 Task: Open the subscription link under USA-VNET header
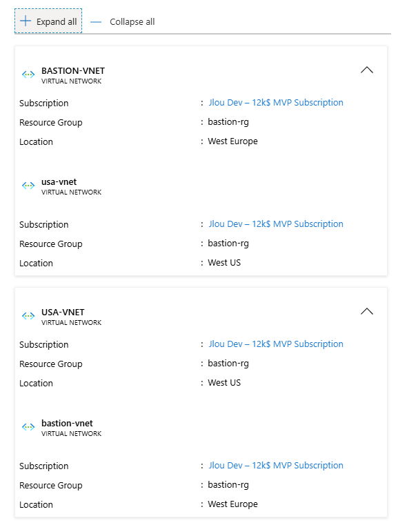[x=276, y=344]
